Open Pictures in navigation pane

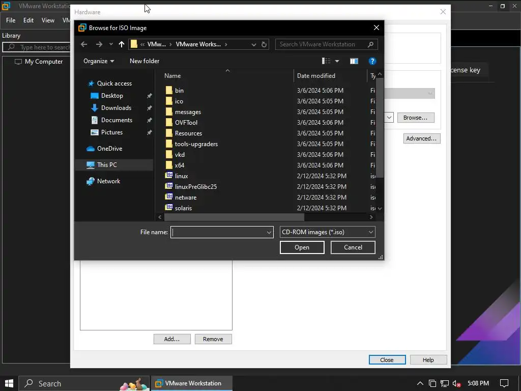tap(111, 132)
